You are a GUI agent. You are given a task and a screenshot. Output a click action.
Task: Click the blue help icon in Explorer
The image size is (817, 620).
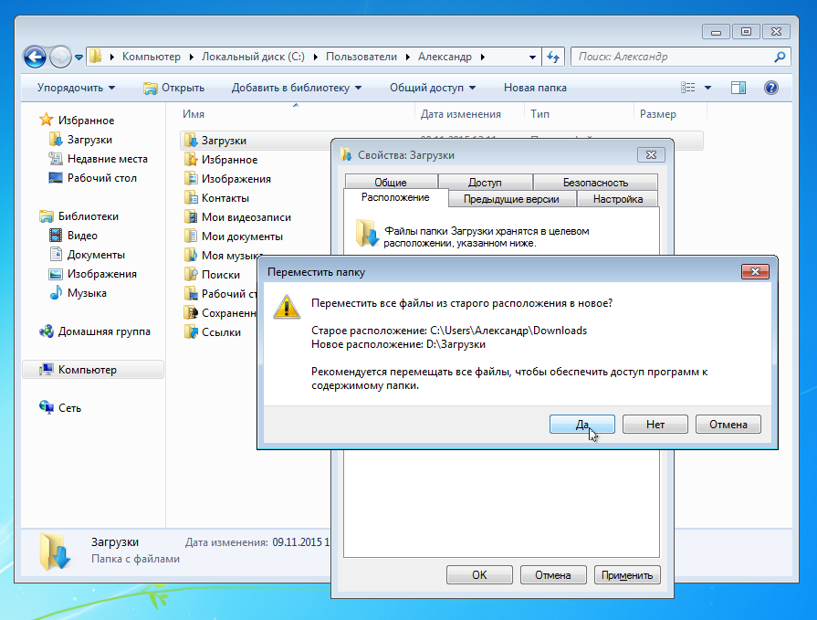[771, 88]
